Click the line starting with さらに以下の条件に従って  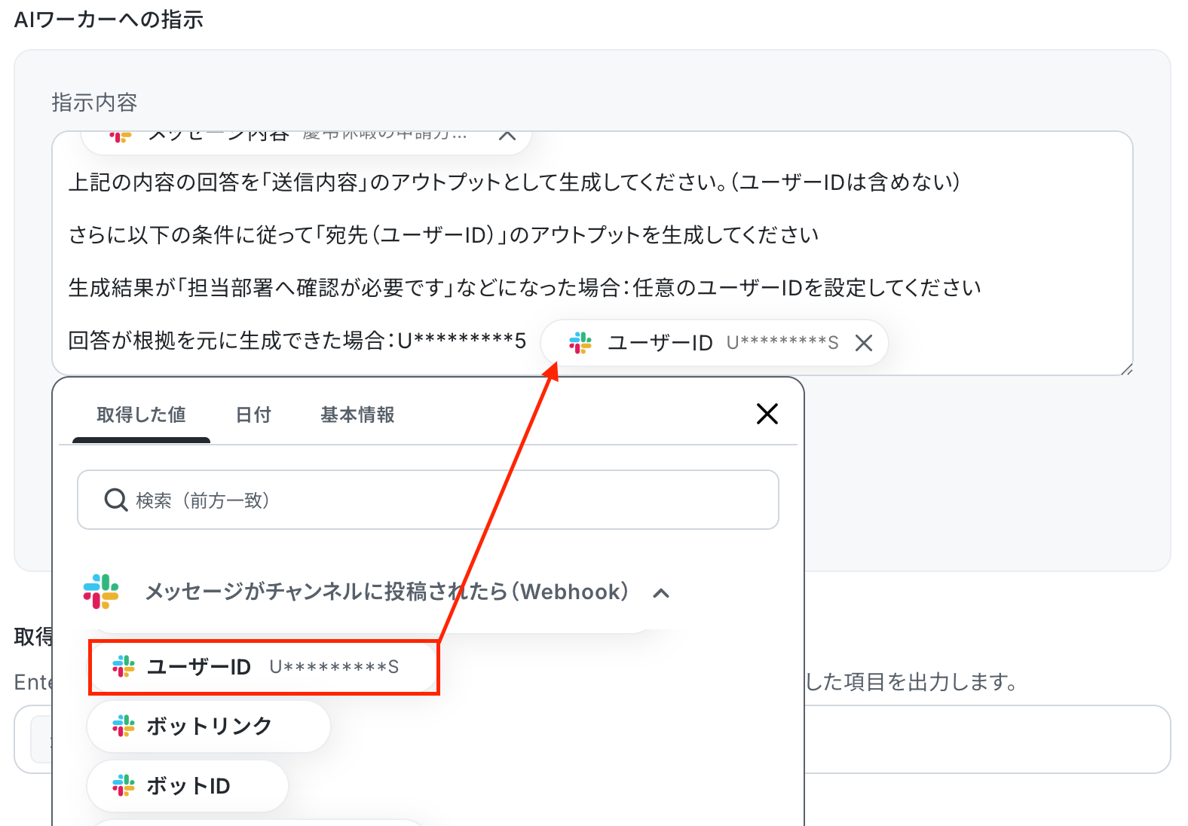(443, 235)
